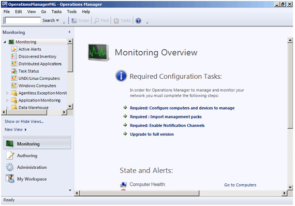Click the overview vertical scrollbar thumb

290,86
